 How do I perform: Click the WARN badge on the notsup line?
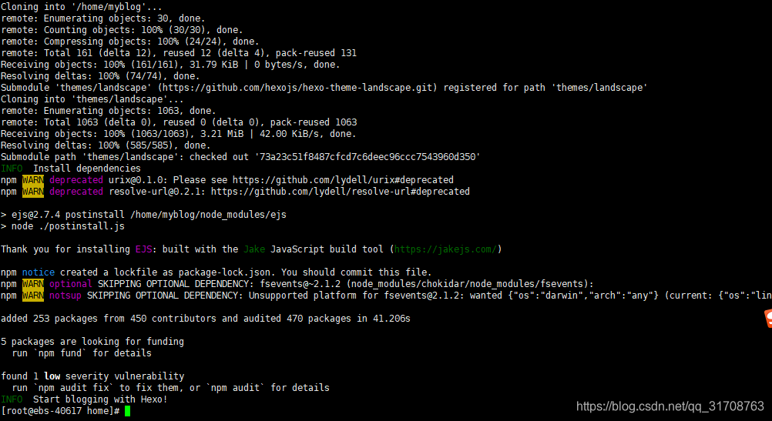[x=33, y=296]
